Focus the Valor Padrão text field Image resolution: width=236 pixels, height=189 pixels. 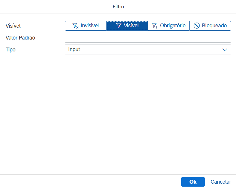coord(148,38)
